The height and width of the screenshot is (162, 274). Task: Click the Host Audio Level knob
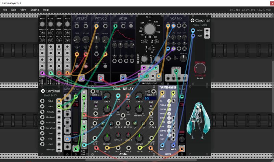(x=200, y=68)
